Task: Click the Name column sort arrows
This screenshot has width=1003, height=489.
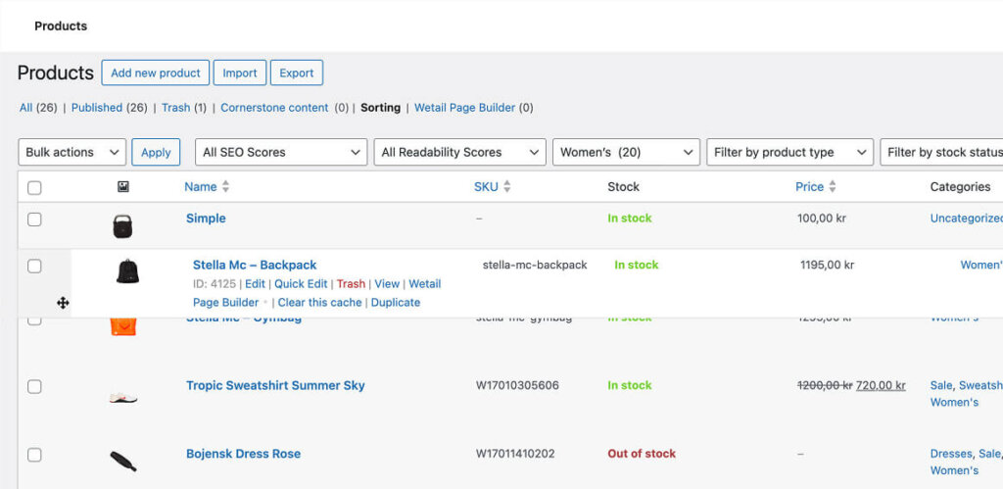Action: point(225,187)
